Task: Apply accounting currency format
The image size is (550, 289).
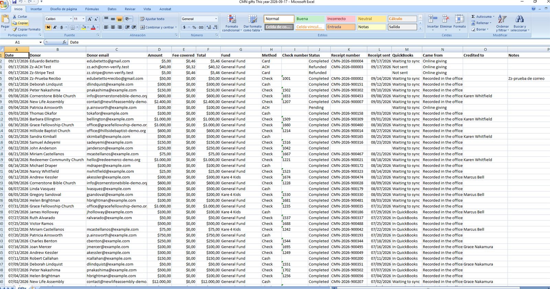Action: point(185,27)
